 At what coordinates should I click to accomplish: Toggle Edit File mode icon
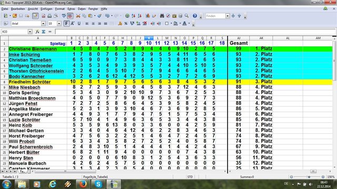click(35, 16)
